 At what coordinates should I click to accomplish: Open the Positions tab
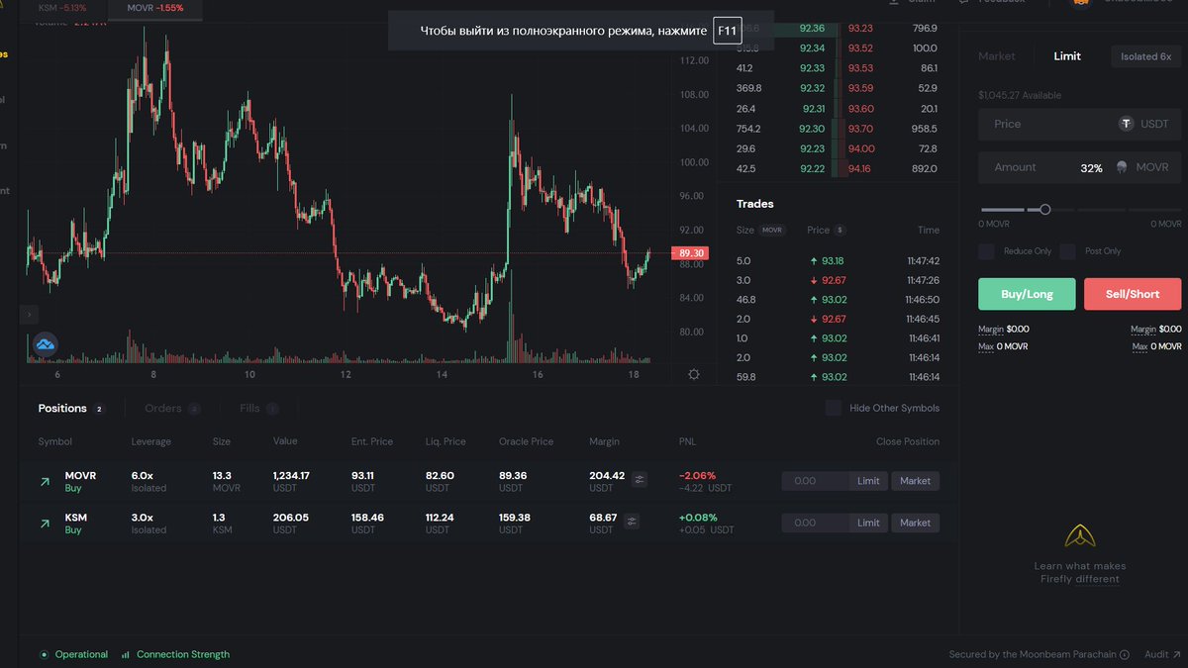pos(70,408)
